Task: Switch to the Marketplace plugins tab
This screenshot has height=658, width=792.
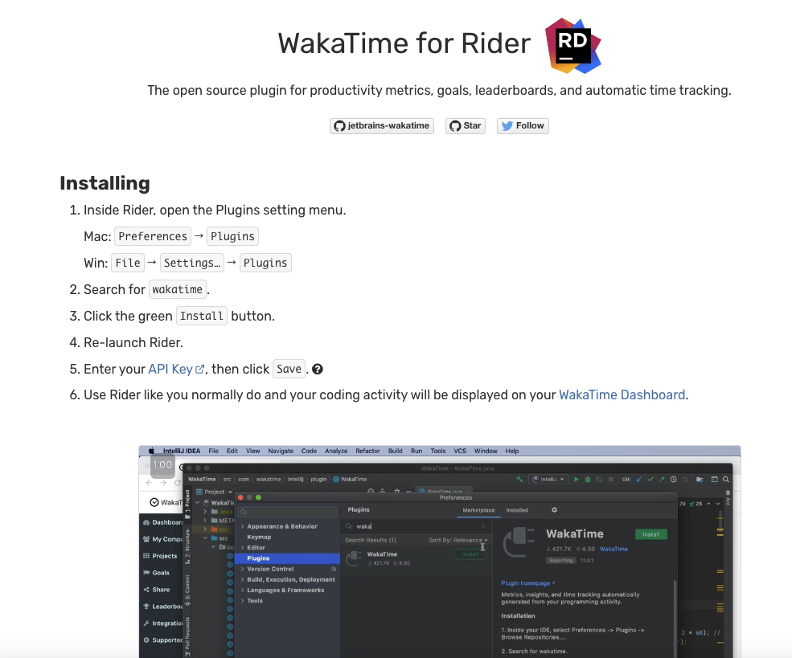Action: [x=478, y=510]
